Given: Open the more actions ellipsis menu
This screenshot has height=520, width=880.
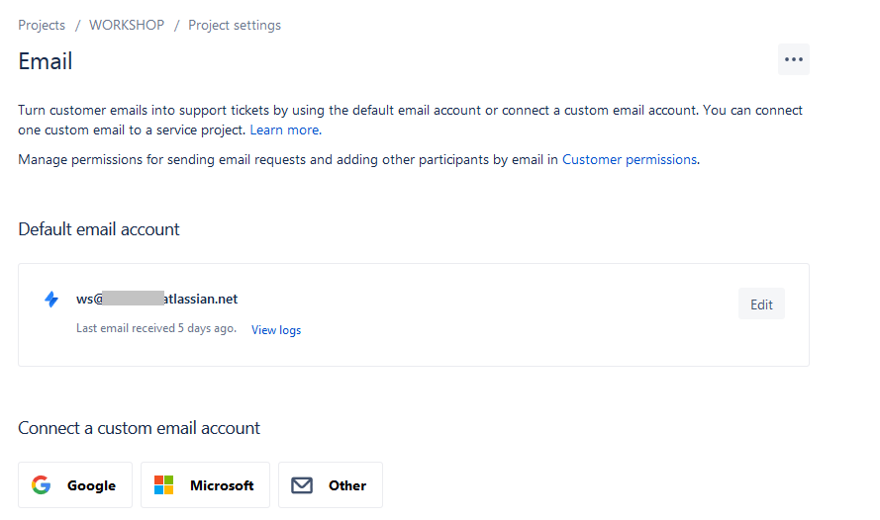Looking at the screenshot, I should 793,59.
